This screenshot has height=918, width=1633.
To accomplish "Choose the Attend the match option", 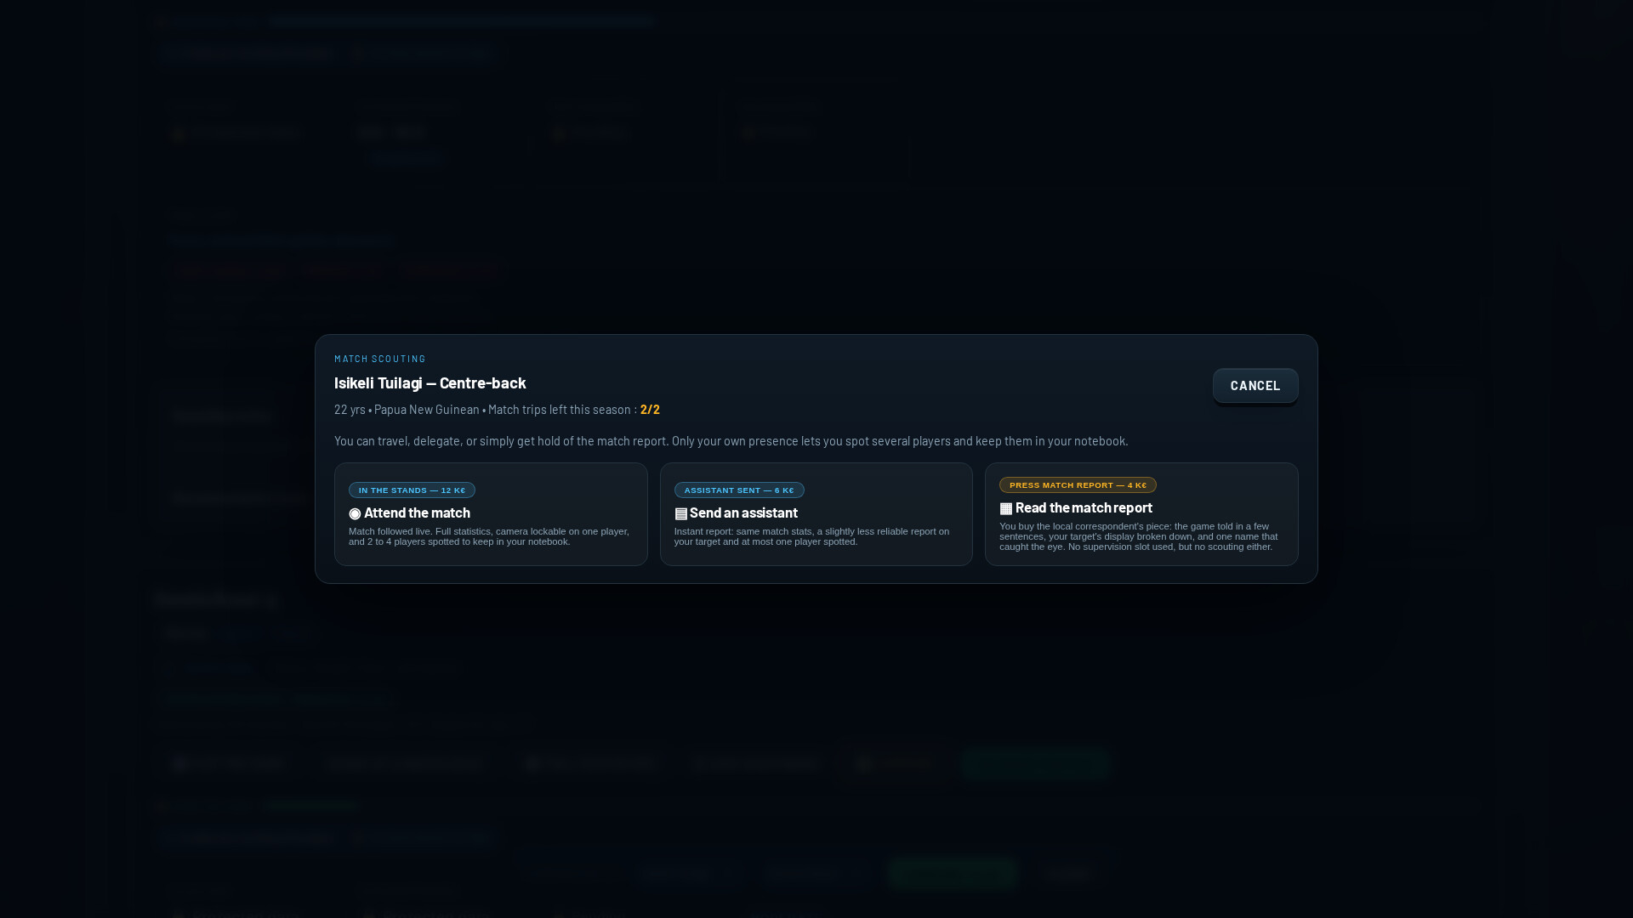I will (491, 514).
